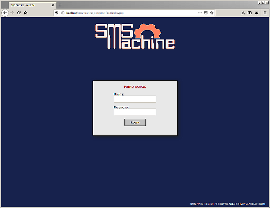Close the browser window
This screenshot has height=208, width=270.
[x=267, y=3]
